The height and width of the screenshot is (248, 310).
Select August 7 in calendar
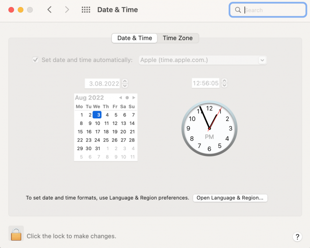point(133,115)
